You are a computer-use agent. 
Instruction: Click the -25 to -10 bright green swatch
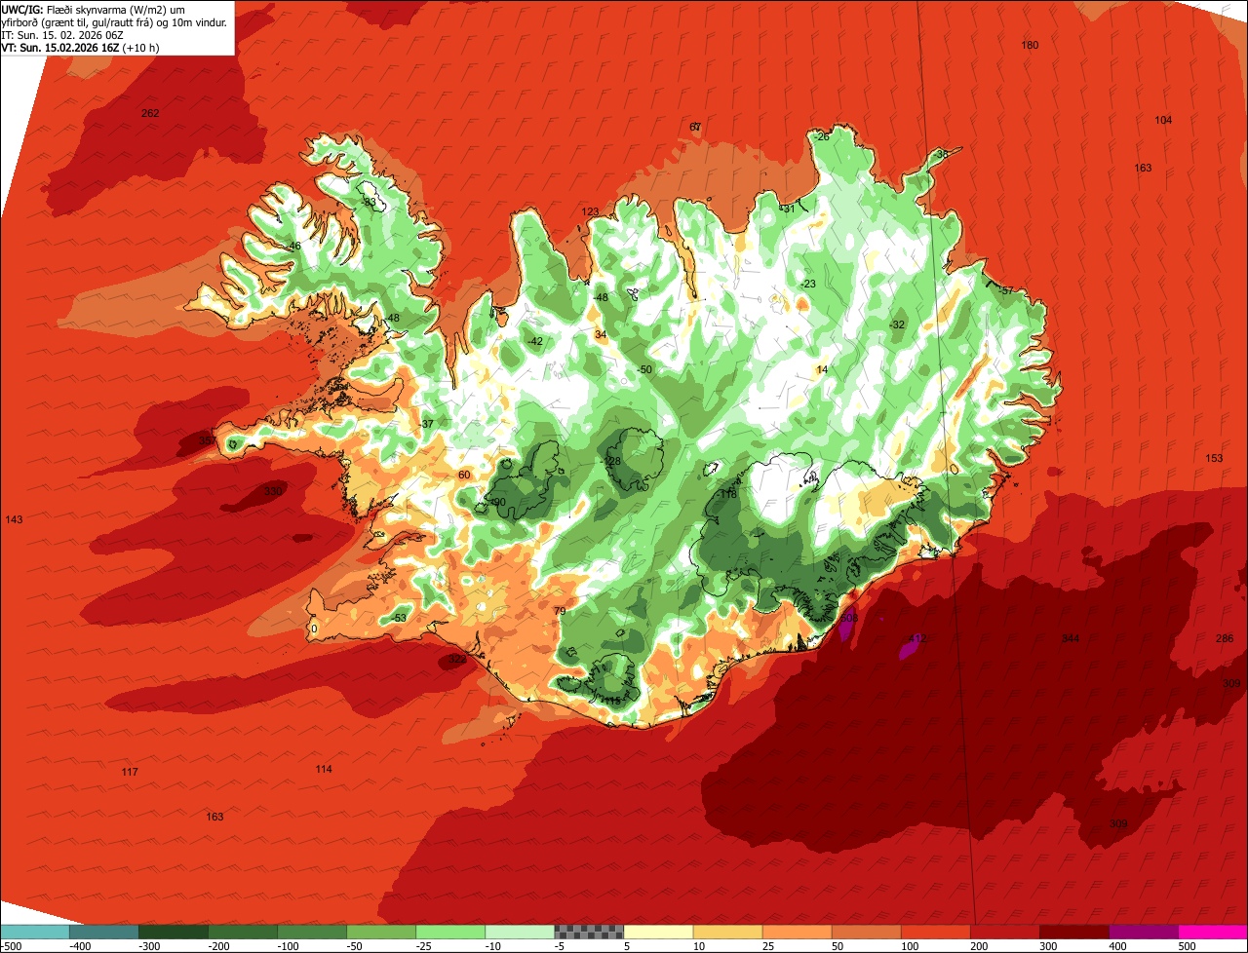pyautogui.click(x=450, y=932)
